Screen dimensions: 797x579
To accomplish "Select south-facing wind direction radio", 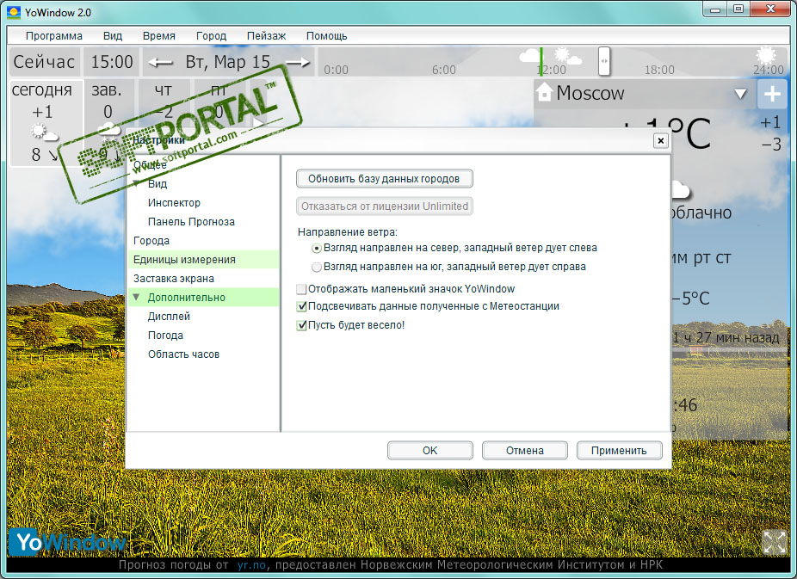I will pyautogui.click(x=317, y=268).
